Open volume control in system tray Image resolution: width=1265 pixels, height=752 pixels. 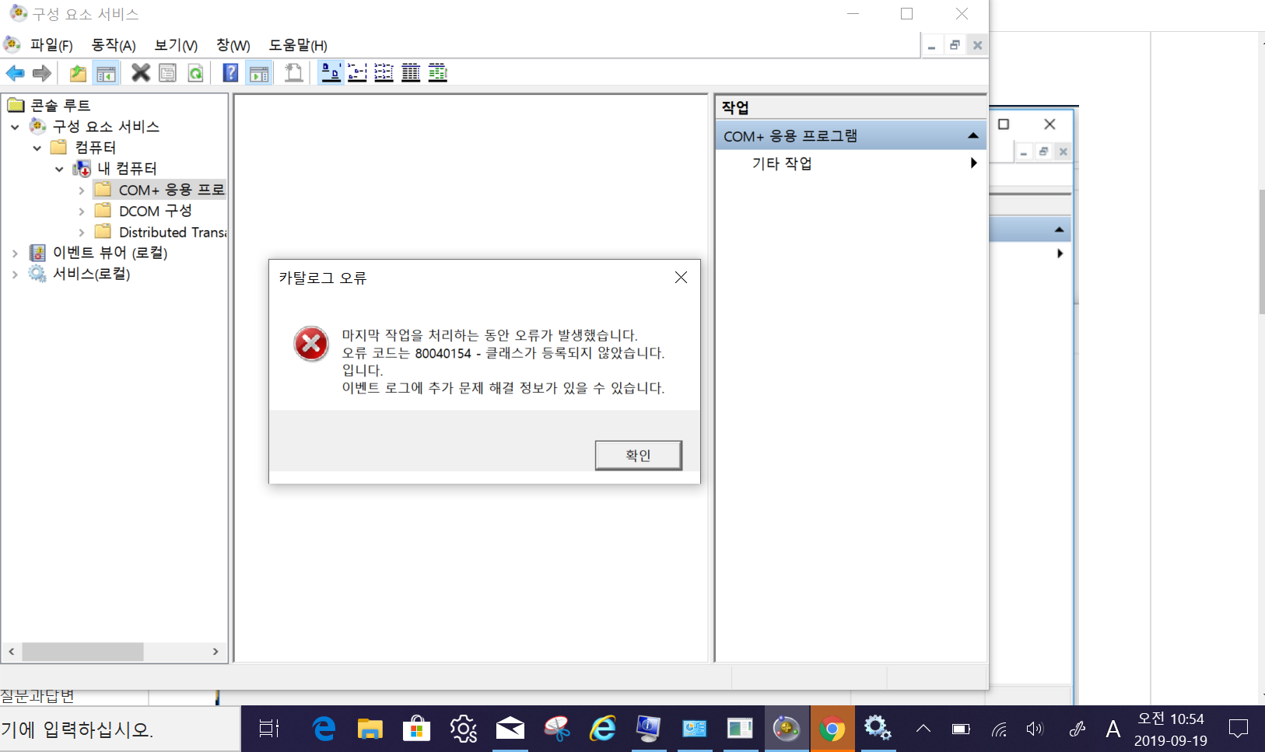click(x=1035, y=729)
